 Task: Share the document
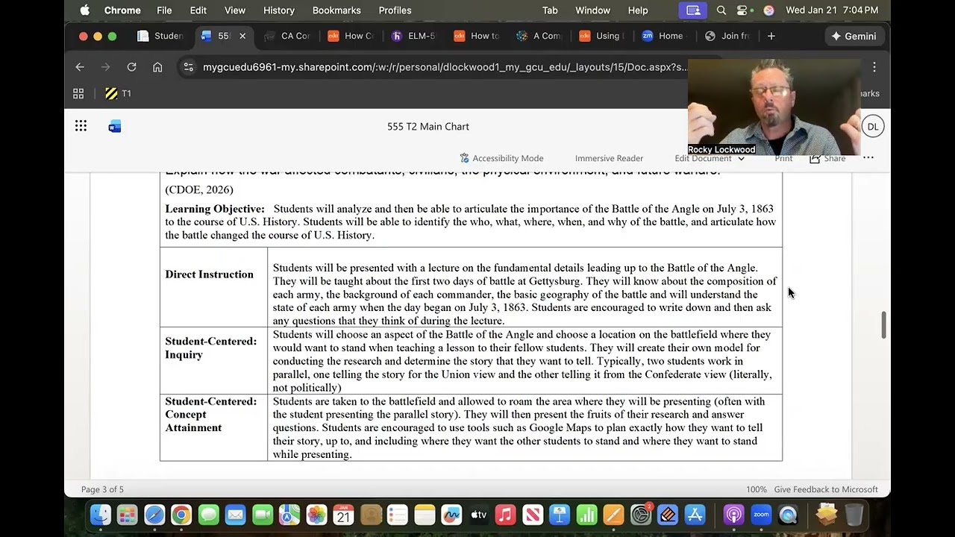(827, 158)
